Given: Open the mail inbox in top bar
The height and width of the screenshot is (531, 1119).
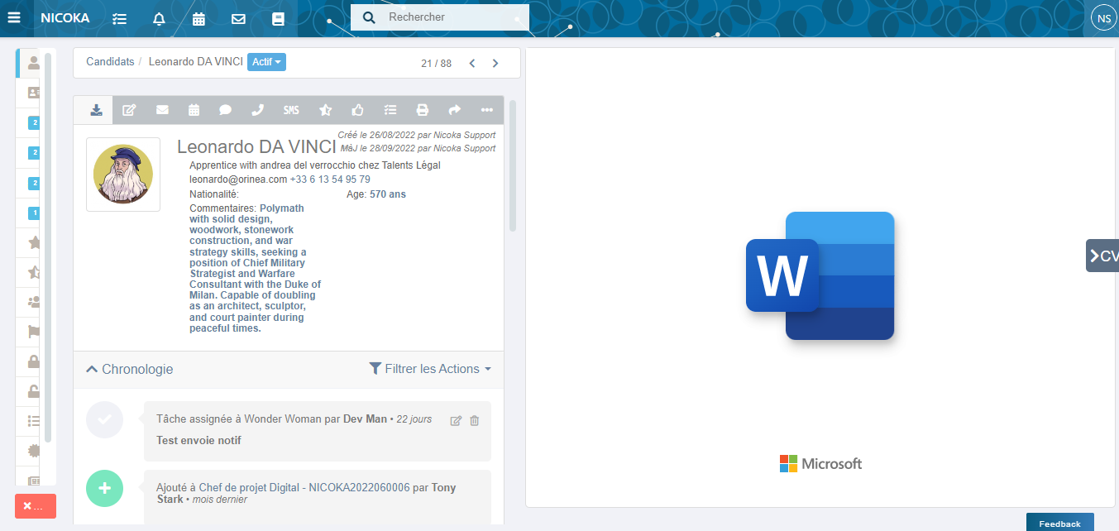Looking at the screenshot, I should tap(238, 18).
